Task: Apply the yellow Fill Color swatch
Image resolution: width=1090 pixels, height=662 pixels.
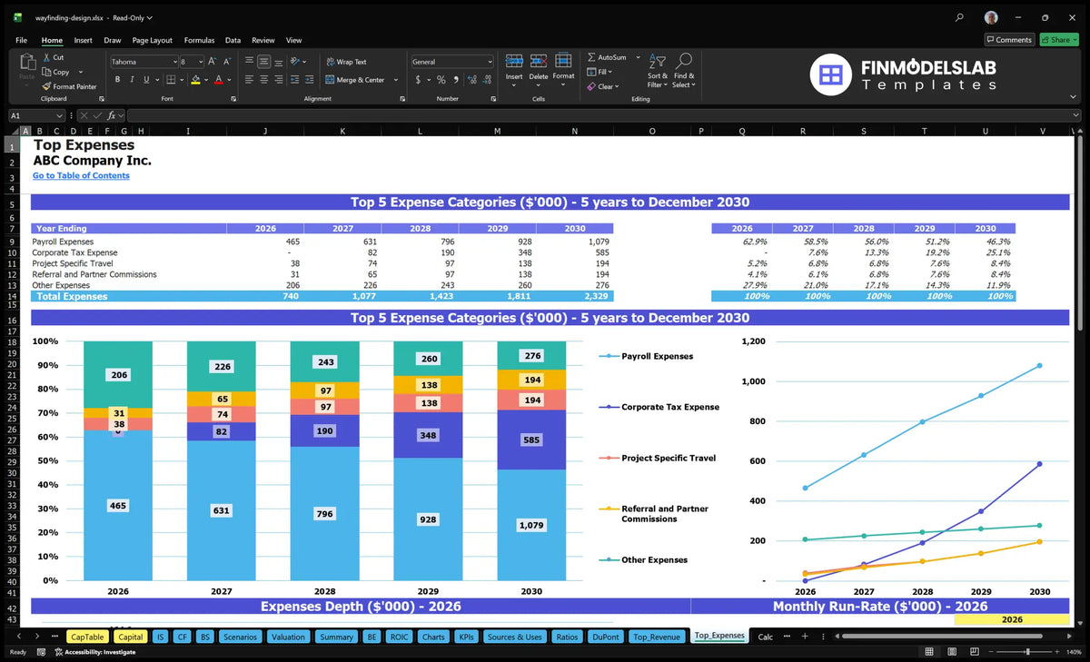Action: click(x=194, y=80)
